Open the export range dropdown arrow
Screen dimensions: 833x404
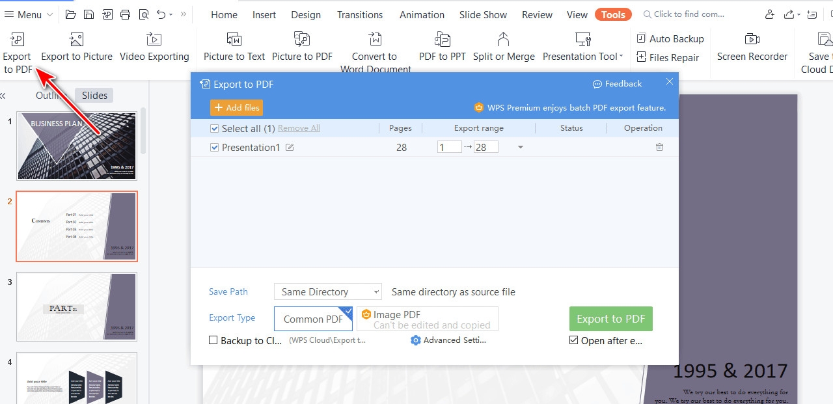pos(521,148)
